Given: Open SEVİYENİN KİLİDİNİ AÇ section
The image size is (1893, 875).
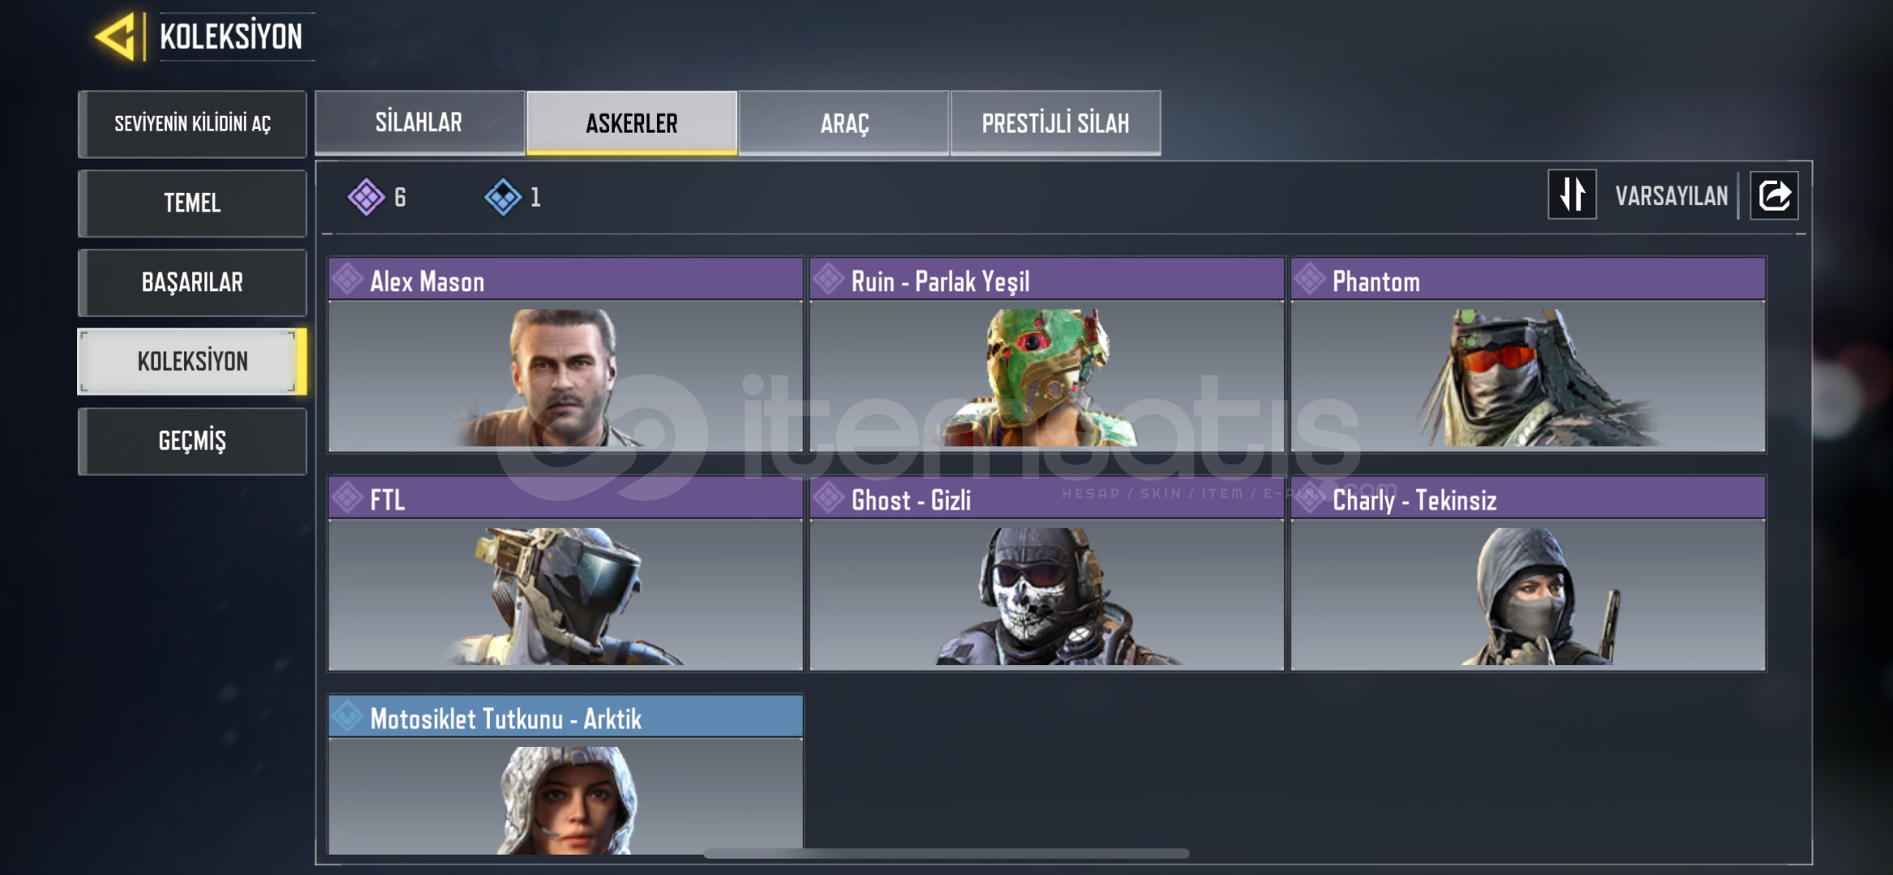Looking at the screenshot, I should tap(193, 124).
